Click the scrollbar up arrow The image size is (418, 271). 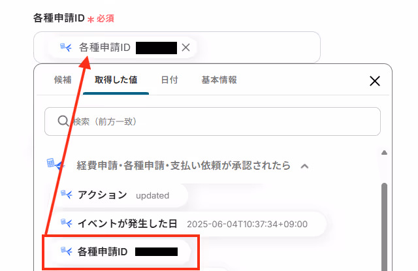pyautogui.click(x=384, y=153)
